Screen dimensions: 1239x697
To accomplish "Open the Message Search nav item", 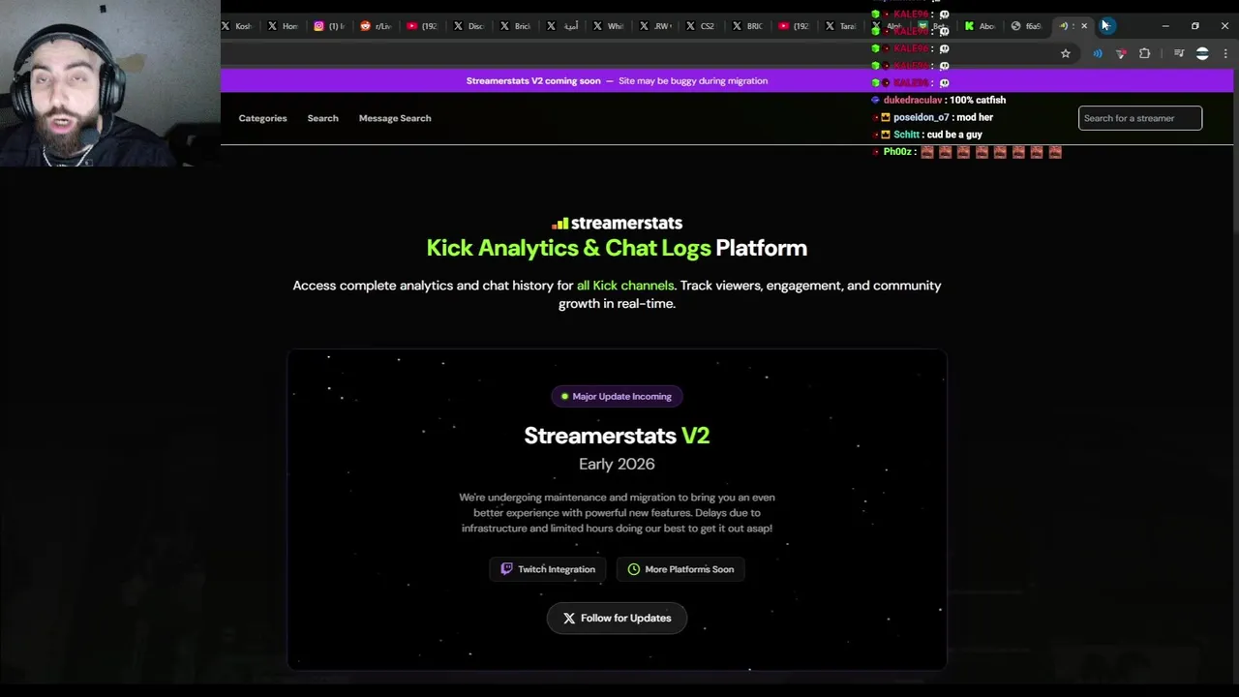I will (x=395, y=118).
